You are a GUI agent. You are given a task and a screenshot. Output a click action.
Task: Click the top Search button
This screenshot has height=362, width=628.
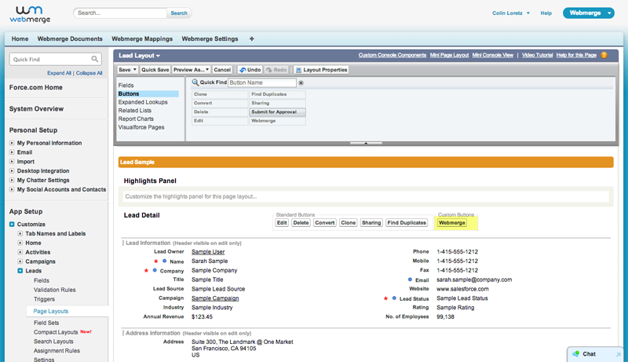(179, 13)
